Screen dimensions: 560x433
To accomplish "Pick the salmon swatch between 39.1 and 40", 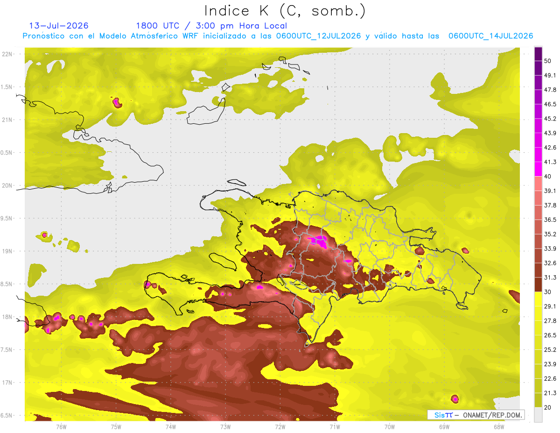I will tap(539, 184).
